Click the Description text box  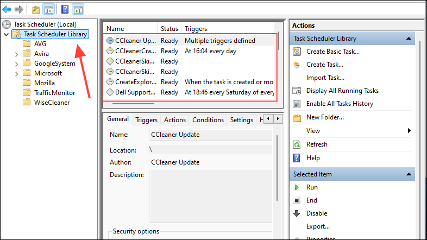[x=211, y=197]
